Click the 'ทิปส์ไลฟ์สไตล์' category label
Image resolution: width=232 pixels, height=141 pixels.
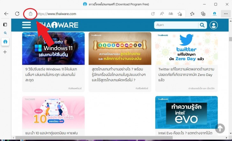click(142, 88)
